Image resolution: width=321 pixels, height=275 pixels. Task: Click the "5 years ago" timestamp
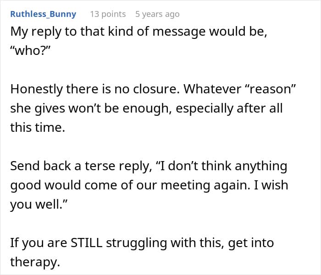[x=157, y=14]
